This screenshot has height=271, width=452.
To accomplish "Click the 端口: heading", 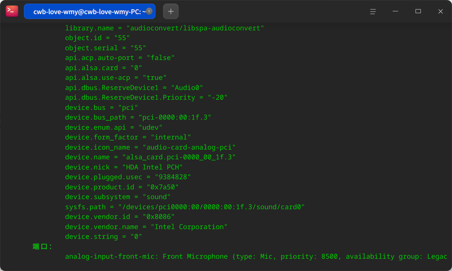I will (42, 246).
